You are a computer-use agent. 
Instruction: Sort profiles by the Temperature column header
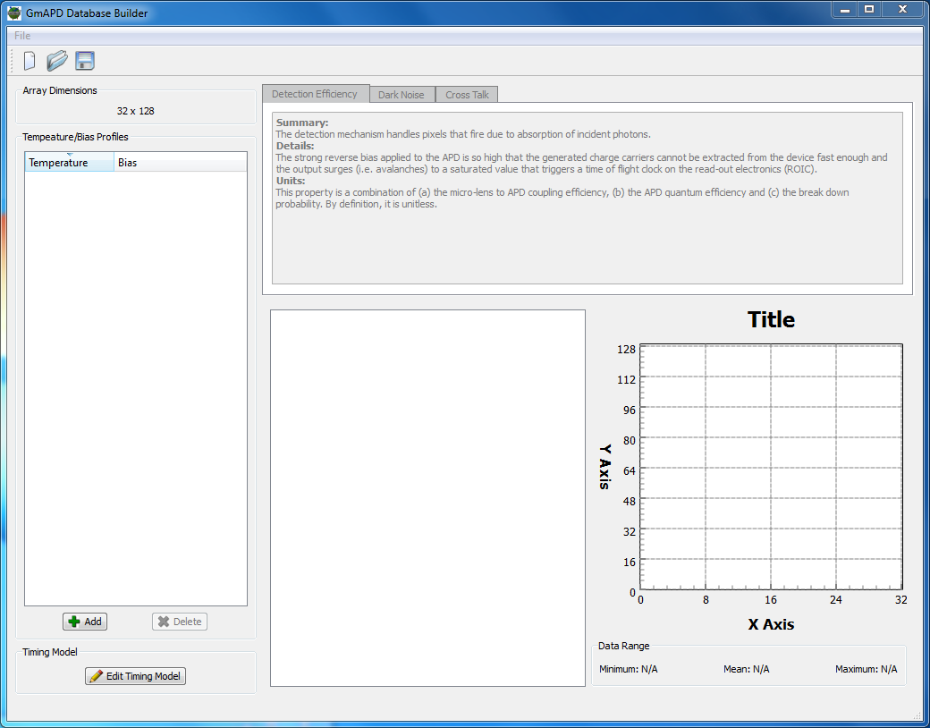pyautogui.click(x=70, y=163)
